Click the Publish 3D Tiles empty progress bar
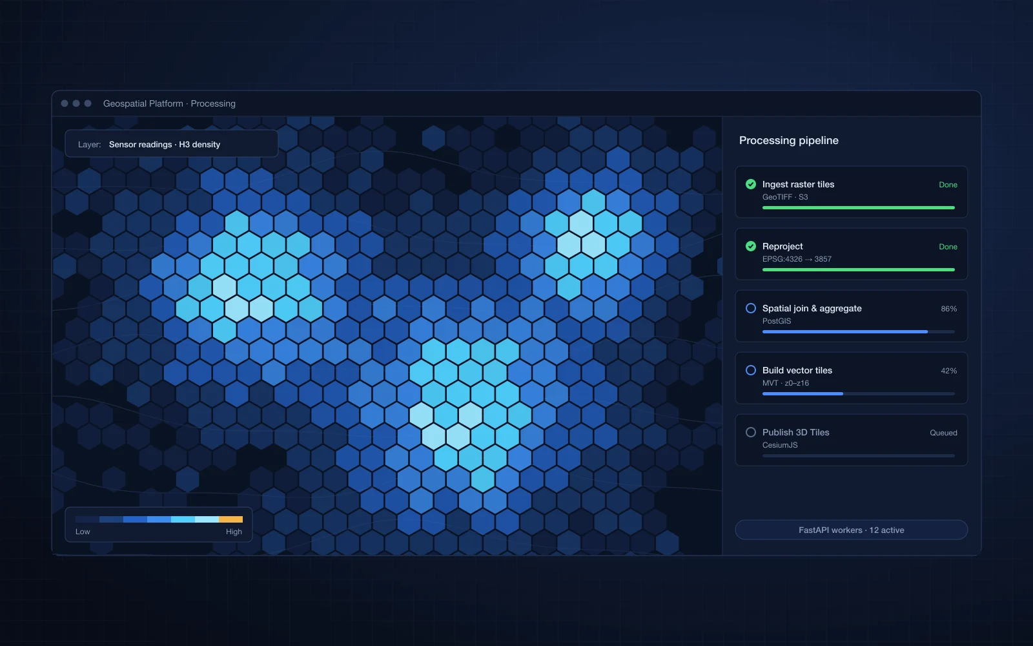 tap(858, 455)
